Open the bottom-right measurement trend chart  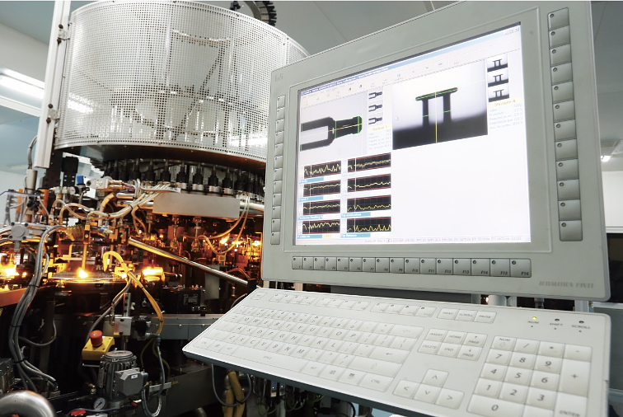tap(368, 224)
